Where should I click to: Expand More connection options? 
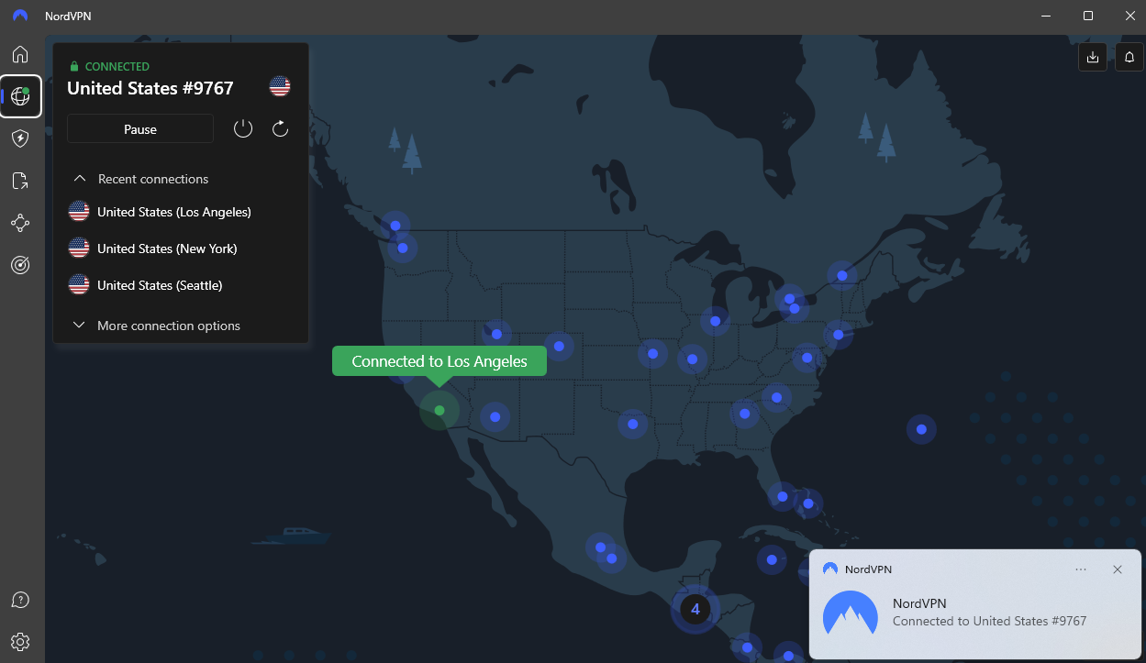156,326
